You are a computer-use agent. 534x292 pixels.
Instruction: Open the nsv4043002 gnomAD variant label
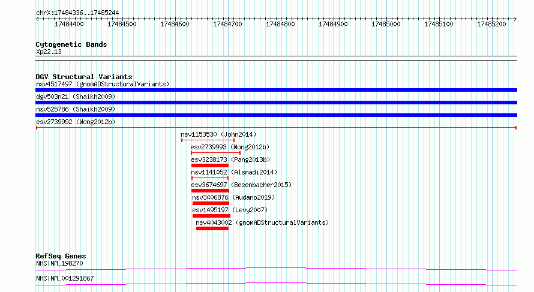pos(262,222)
